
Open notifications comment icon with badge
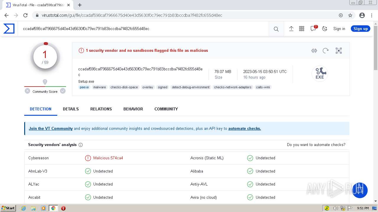pos(314,28)
